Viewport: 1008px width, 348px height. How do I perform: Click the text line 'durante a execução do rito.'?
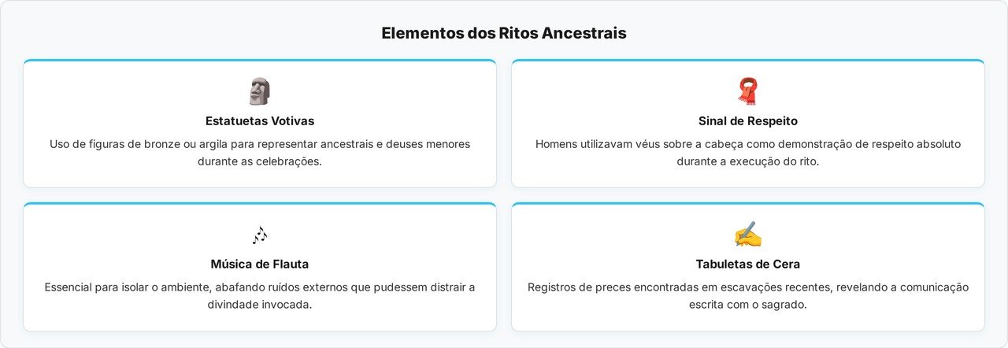(x=747, y=161)
